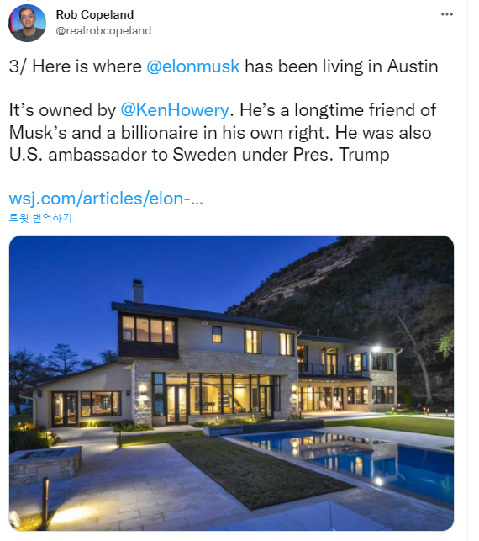
Task: Open Rob Copeland's profile picture
Action: coord(27,23)
